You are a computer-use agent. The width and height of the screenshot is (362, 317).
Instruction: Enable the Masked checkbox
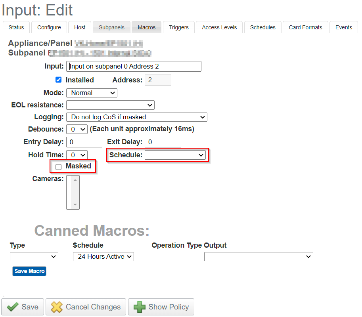(x=58, y=166)
